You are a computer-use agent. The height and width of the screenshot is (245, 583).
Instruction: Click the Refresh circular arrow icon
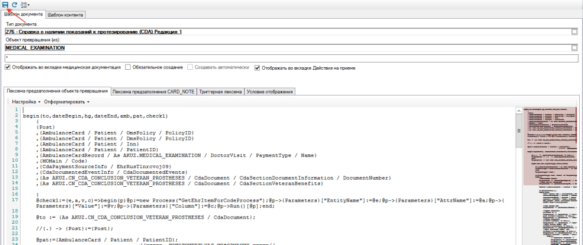[14, 5]
